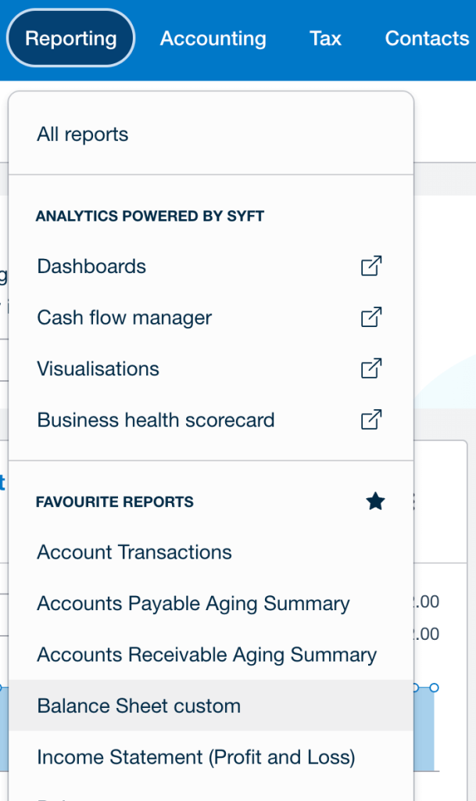Collapse the Reporting dropdown menu
This screenshot has height=801, width=476.
[70, 38]
